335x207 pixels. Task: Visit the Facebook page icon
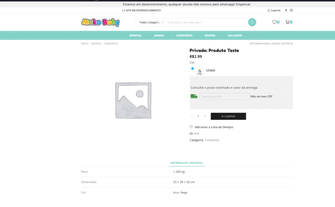pyautogui.click(x=286, y=10)
